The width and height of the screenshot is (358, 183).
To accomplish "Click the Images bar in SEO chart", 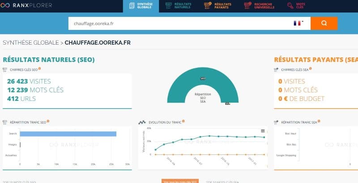I will click(x=20, y=145).
